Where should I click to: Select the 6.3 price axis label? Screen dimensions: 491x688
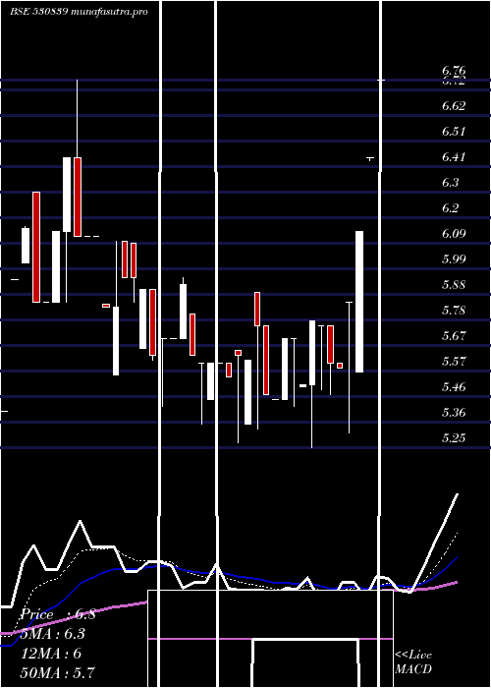(x=451, y=182)
